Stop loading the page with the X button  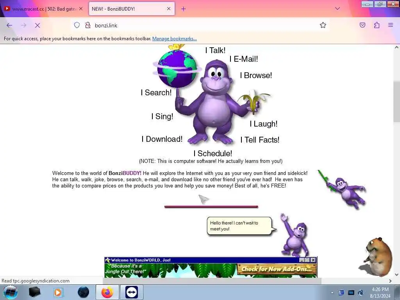click(37, 25)
